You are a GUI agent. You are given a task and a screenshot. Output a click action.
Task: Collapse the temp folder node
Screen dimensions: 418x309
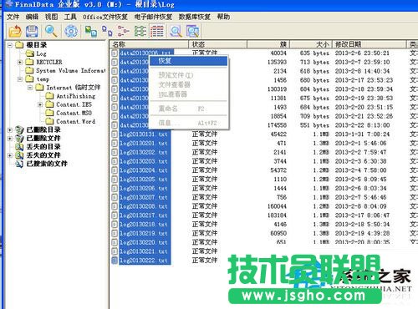20,79
